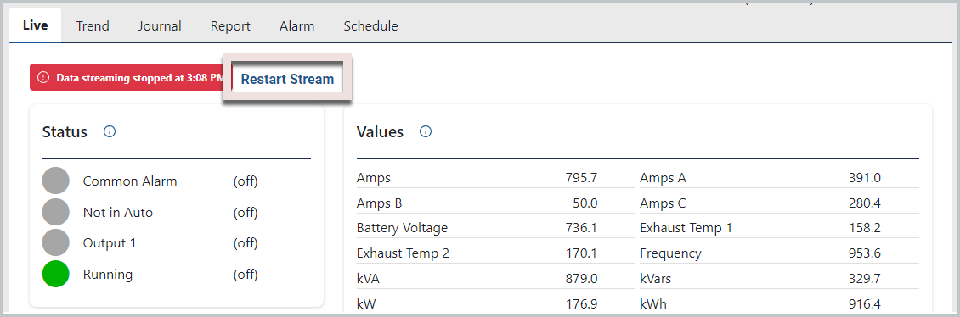Click the red alert warning icon
This screenshot has width=960, height=317.
(42, 78)
